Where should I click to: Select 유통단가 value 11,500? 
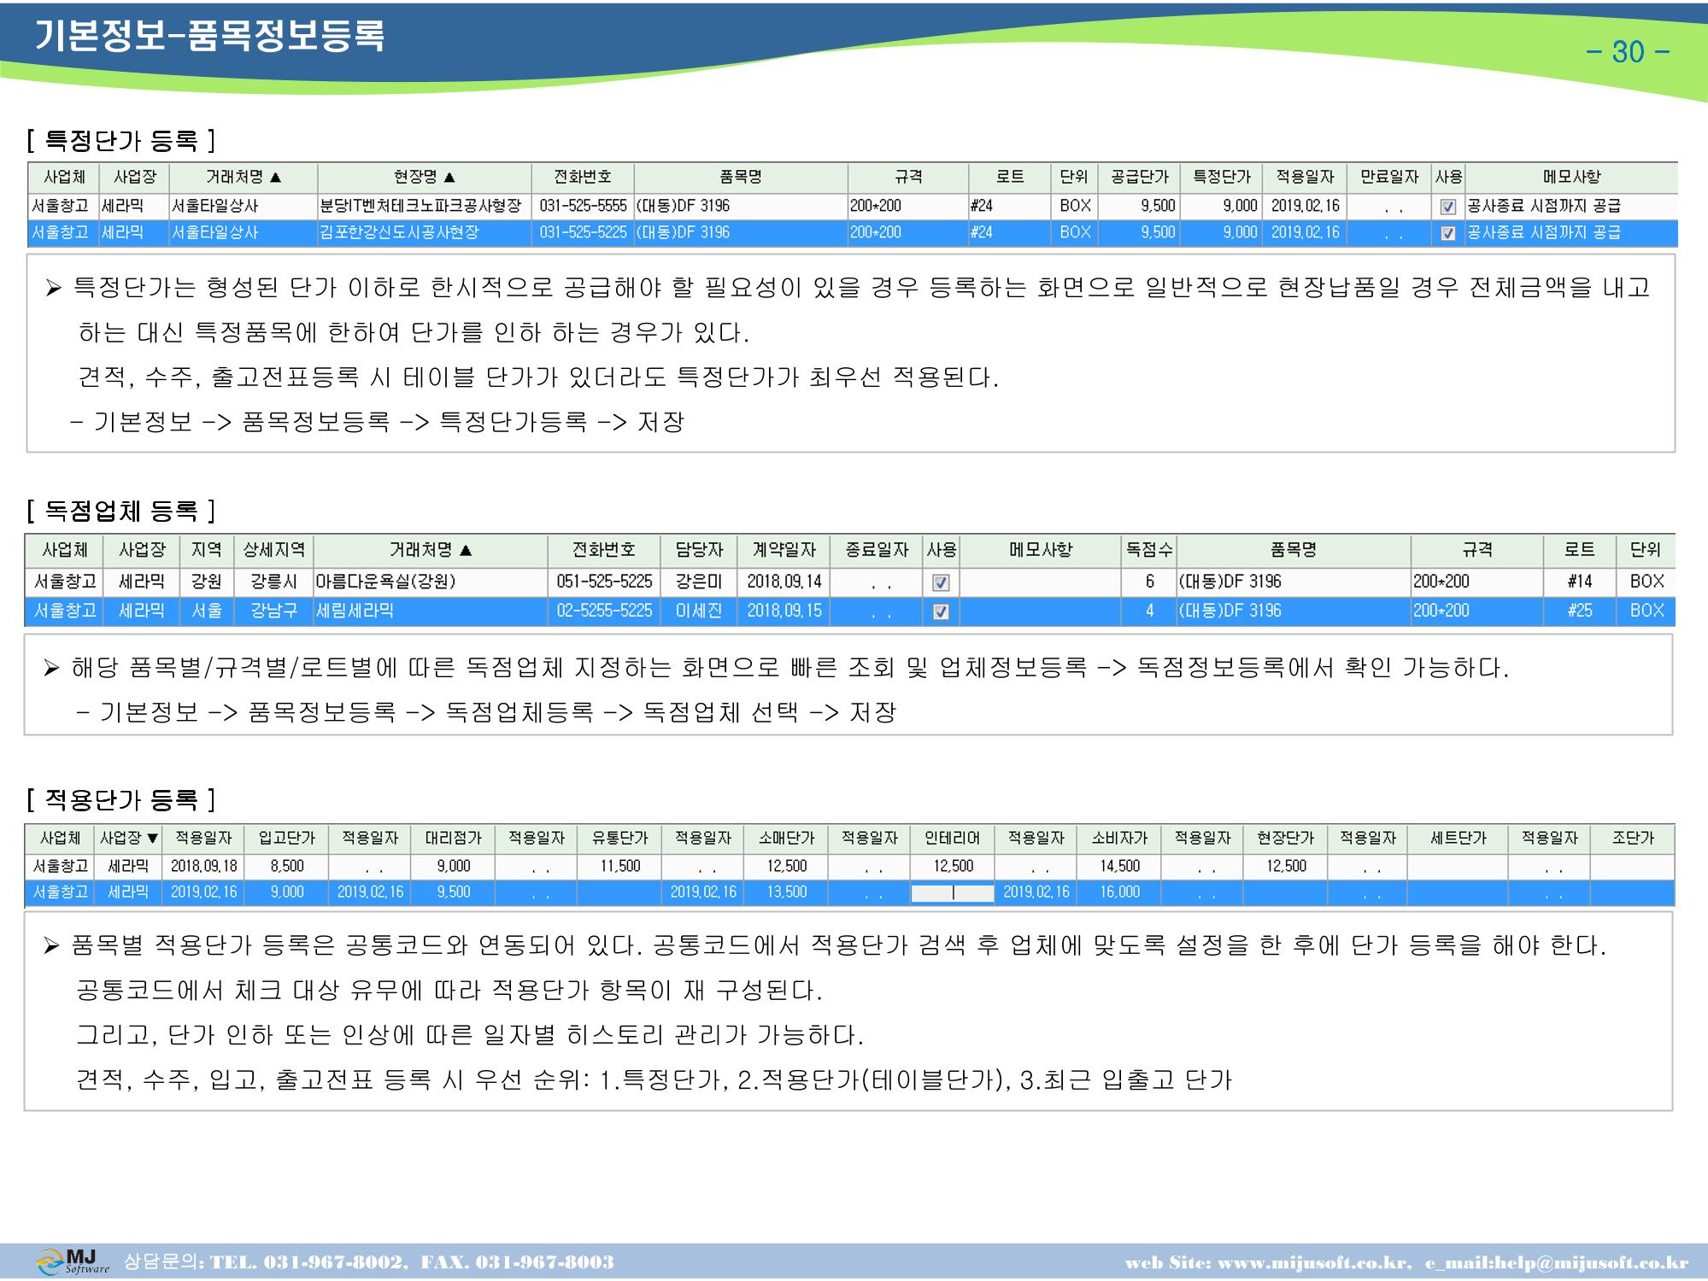(x=620, y=866)
